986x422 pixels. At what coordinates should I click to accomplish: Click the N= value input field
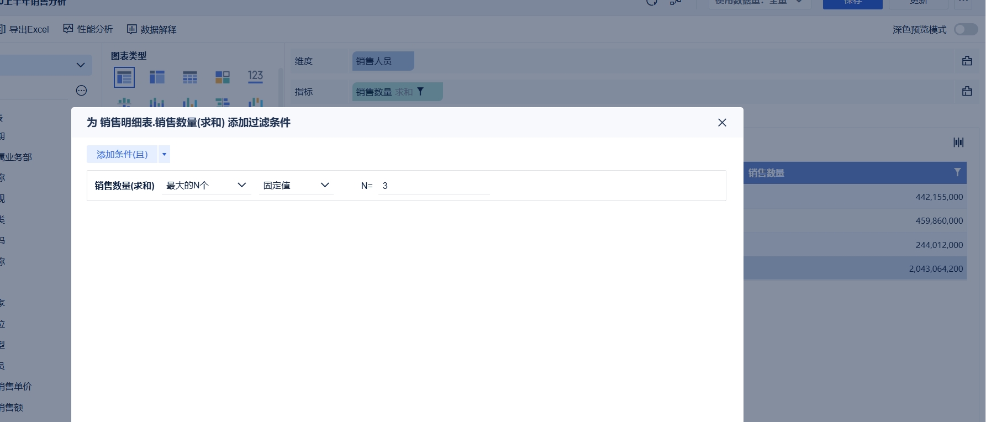coord(434,186)
